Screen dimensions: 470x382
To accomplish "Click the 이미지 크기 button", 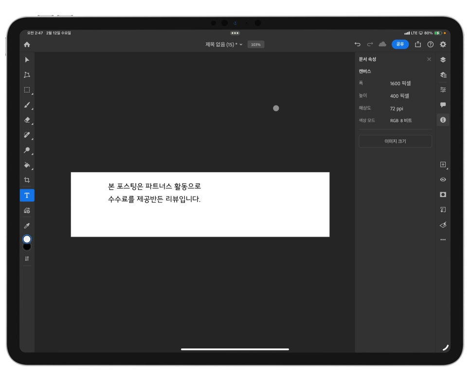I will click(x=395, y=141).
